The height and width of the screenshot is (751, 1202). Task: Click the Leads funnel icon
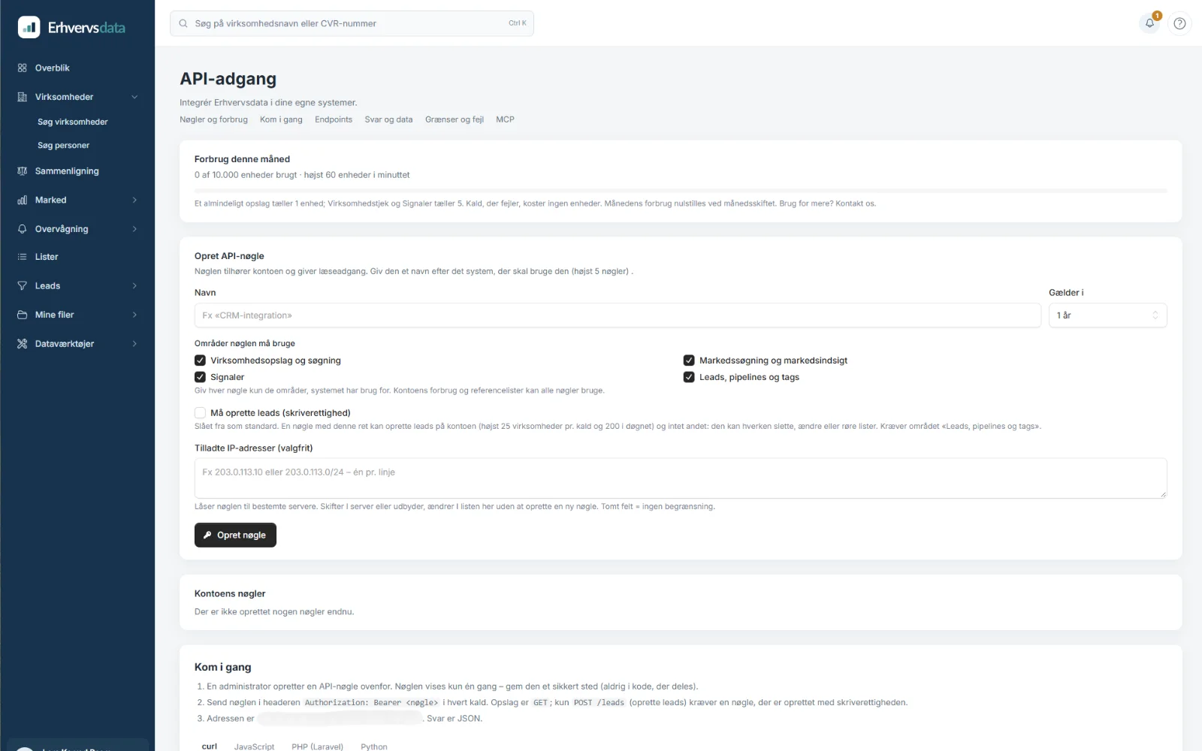click(x=22, y=285)
